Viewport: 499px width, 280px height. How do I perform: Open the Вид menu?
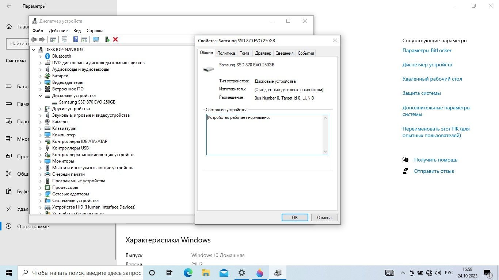click(x=77, y=31)
